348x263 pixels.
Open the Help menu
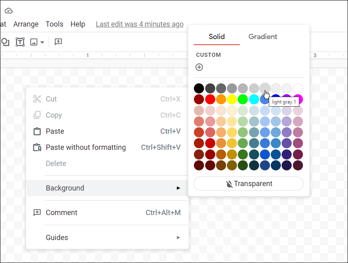click(x=78, y=24)
